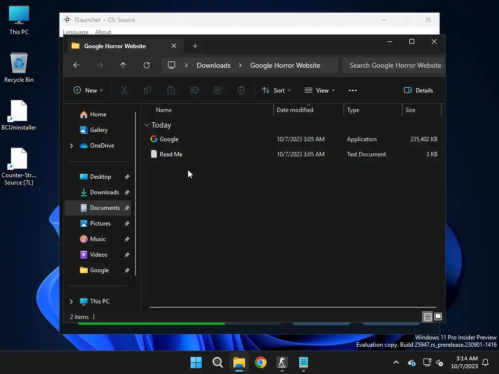499x374 pixels.
Task: Sort by Date modified column header
Action: [295, 110]
